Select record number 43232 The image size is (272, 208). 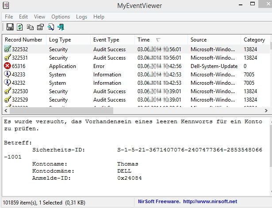(19, 83)
